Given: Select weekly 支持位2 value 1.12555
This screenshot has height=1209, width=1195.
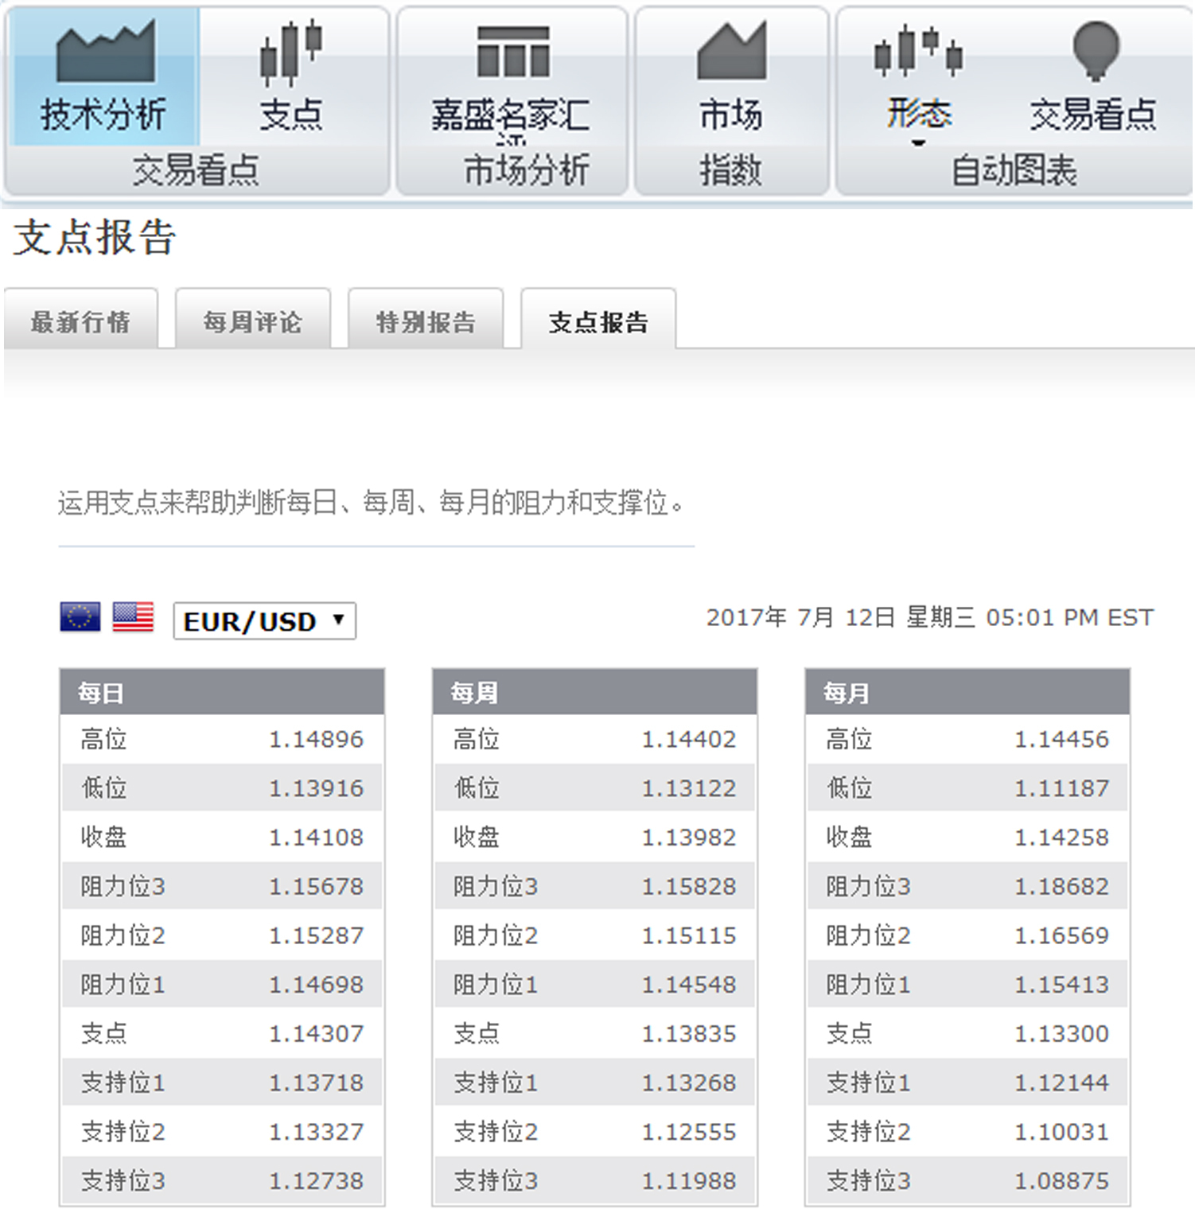Looking at the screenshot, I should [x=689, y=1132].
